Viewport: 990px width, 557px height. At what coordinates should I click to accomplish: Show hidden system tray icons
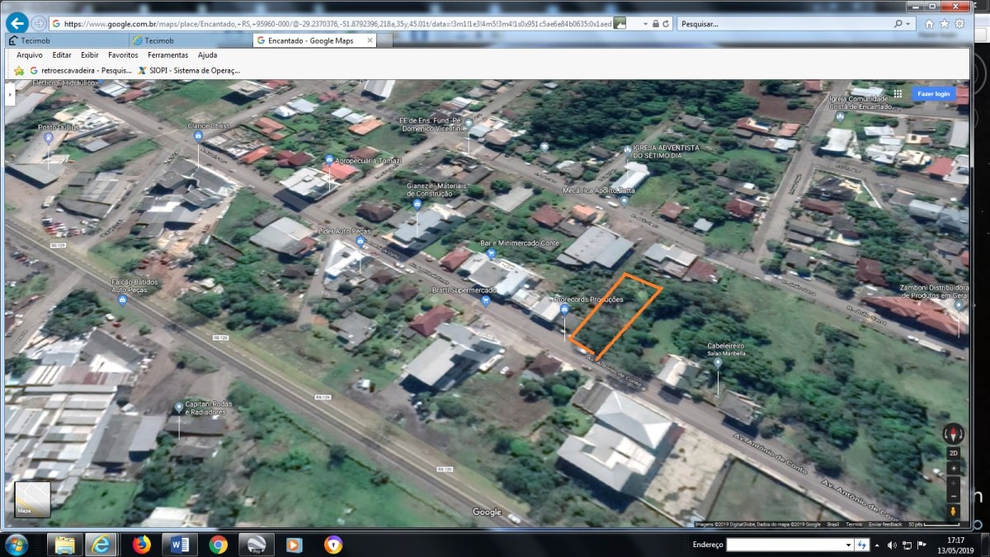tap(878, 545)
